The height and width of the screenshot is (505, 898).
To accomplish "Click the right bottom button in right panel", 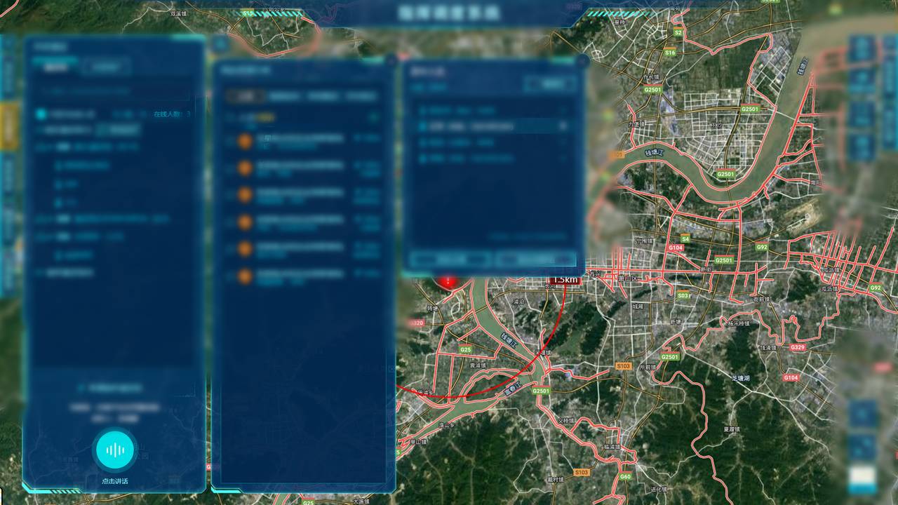I will point(535,260).
